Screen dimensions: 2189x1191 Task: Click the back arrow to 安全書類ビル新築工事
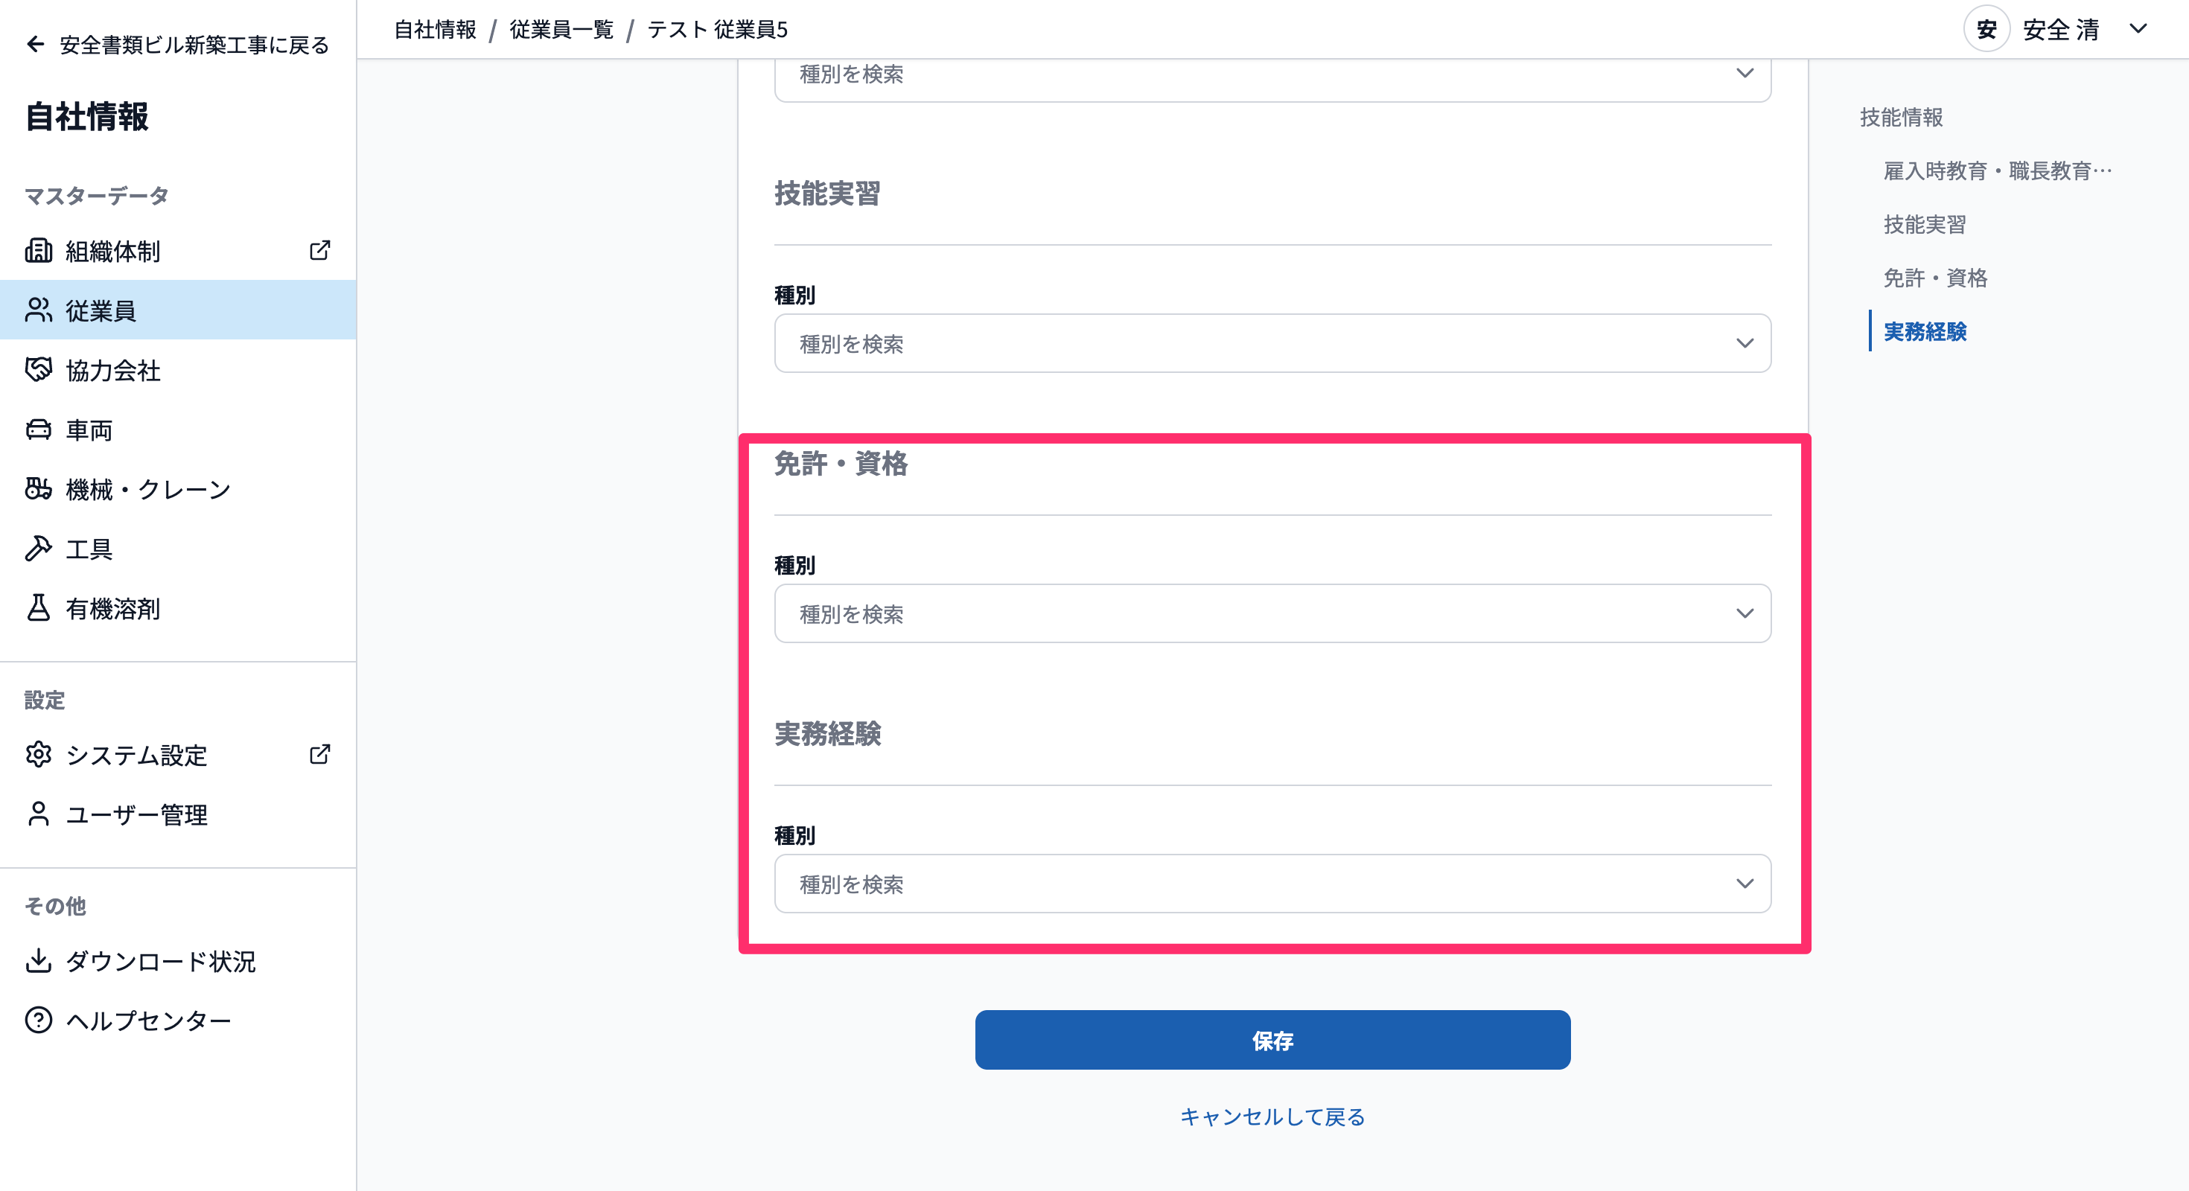click(35, 44)
